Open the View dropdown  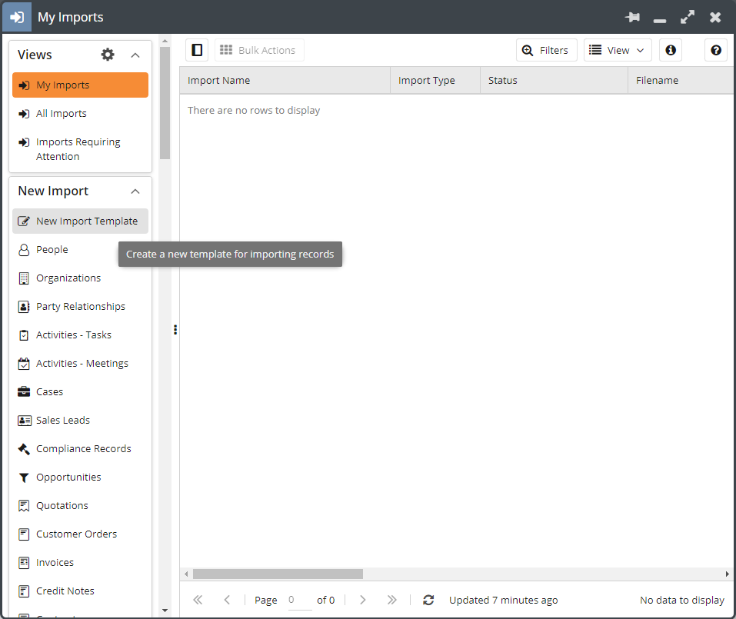[618, 50]
